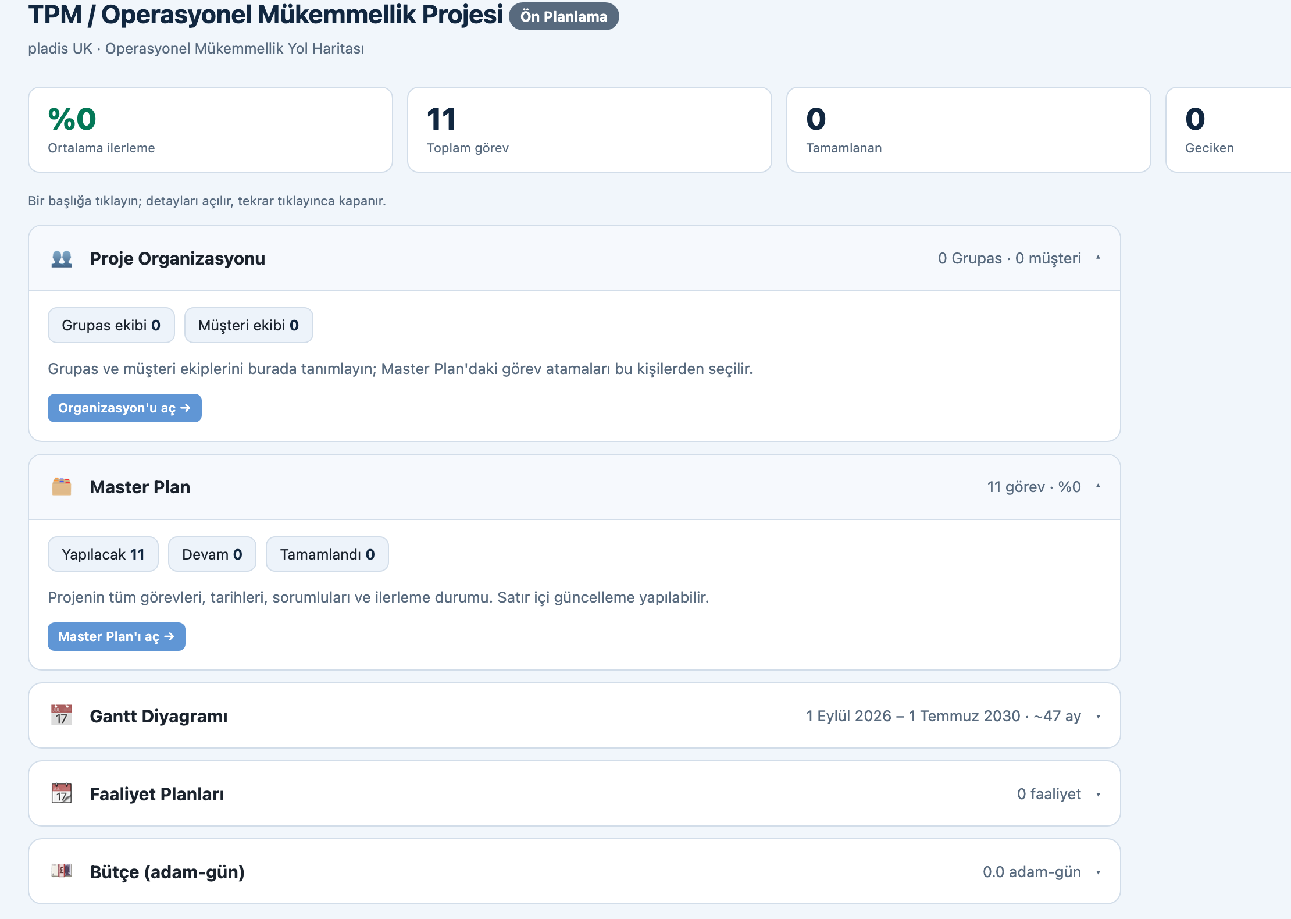Select Müşteri ekibi 0 chip

(x=249, y=325)
